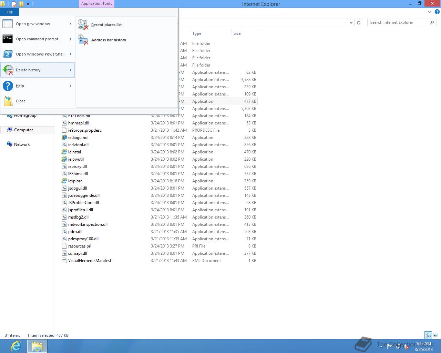Viewport: 441px width, 353px height.
Task: Click the command prompt icon
Action: 8,39
